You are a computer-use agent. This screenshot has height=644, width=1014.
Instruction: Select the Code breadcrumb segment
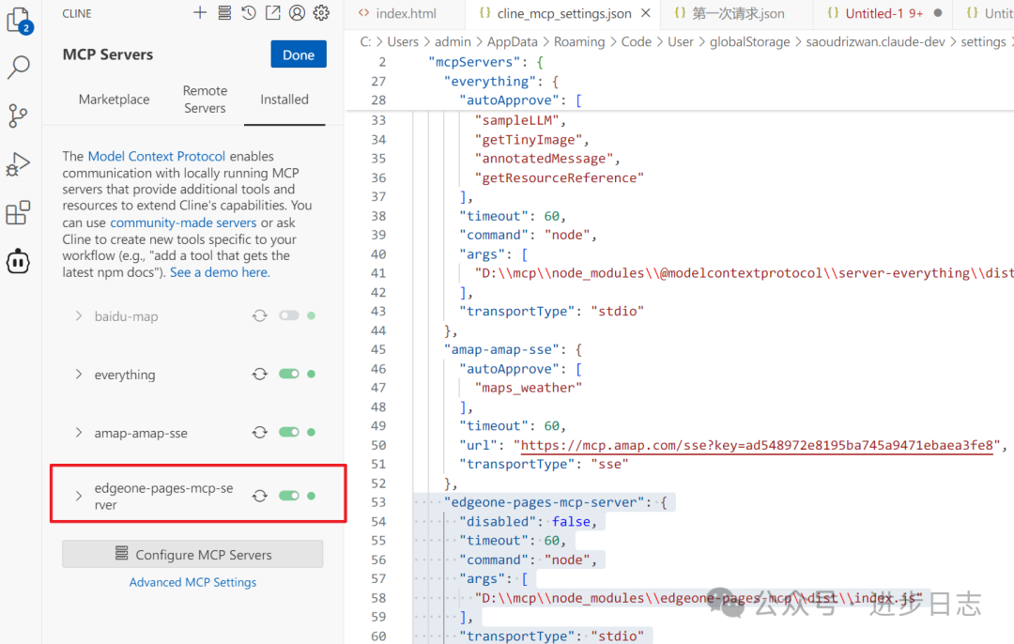[637, 42]
